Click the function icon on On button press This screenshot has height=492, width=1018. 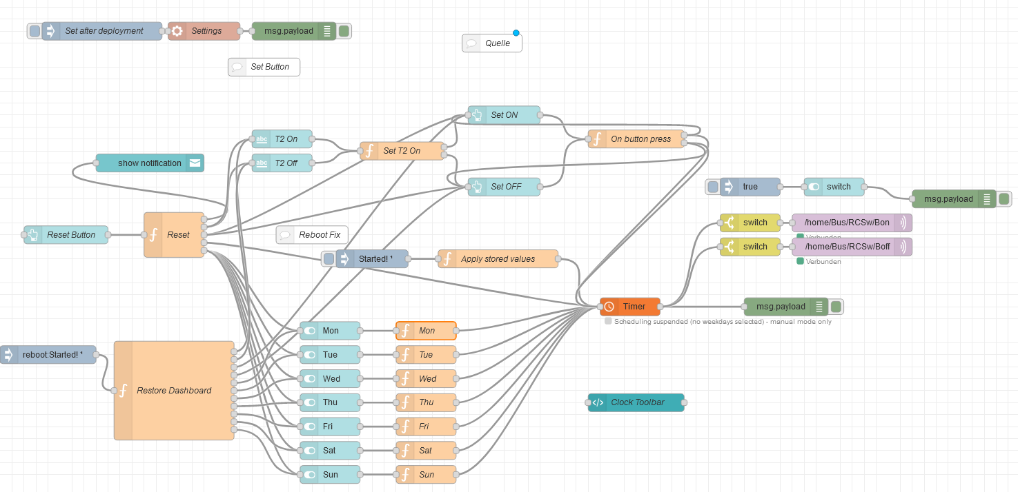(597, 139)
